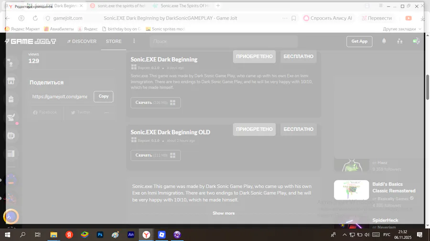Open the notifications bell on Game Jolt

384,41
